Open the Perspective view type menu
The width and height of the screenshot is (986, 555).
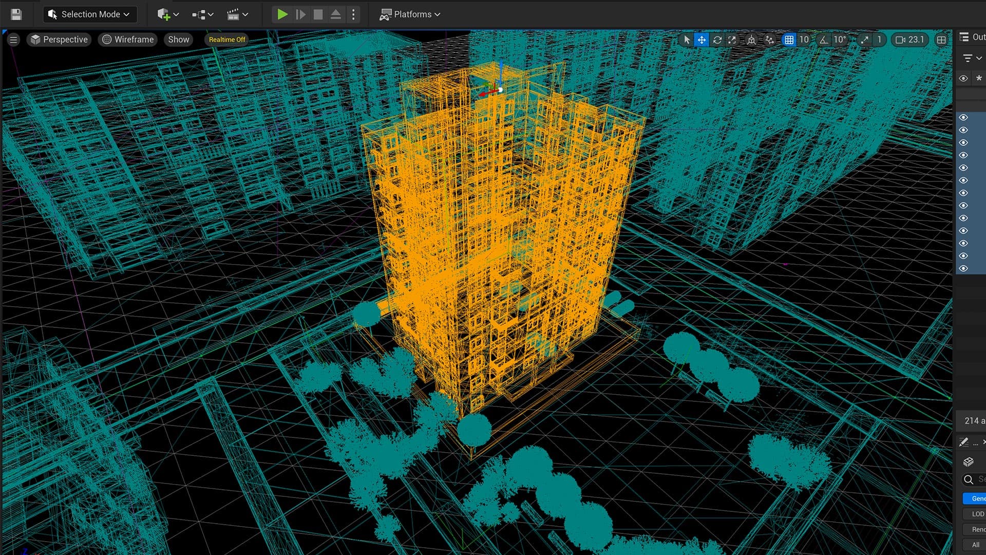(59, 40)
